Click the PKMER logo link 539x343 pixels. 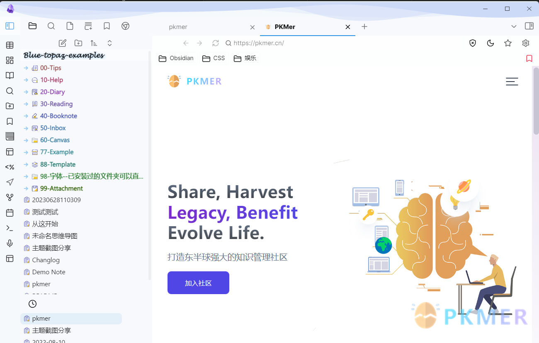[x=194, y=81]
